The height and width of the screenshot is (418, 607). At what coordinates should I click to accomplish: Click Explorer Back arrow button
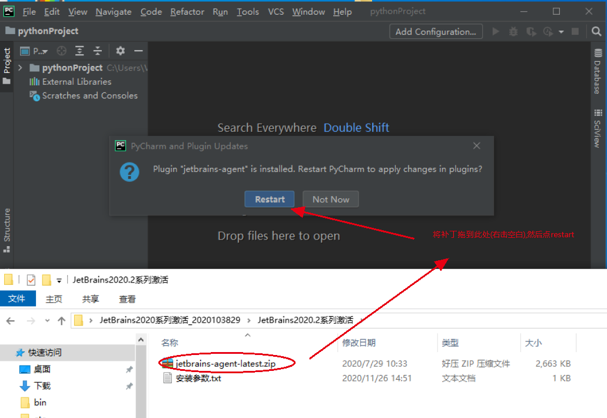(11, 320)
